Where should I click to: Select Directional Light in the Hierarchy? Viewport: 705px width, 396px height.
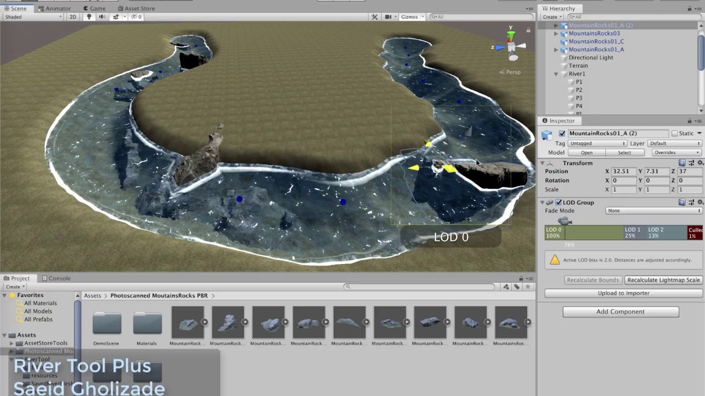[591, 58]
